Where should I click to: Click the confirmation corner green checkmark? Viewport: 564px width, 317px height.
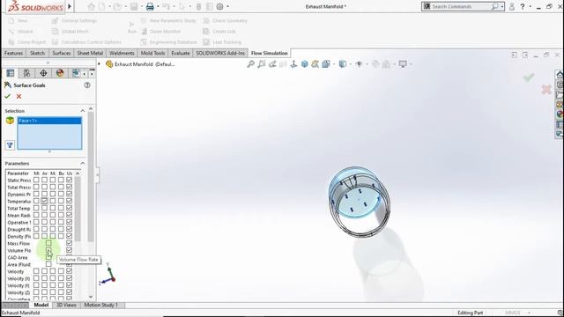point(529,77)
